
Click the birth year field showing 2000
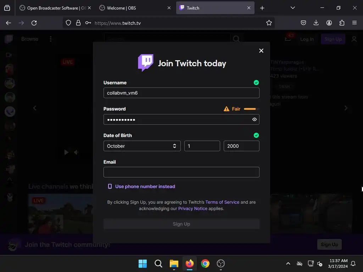241,146
